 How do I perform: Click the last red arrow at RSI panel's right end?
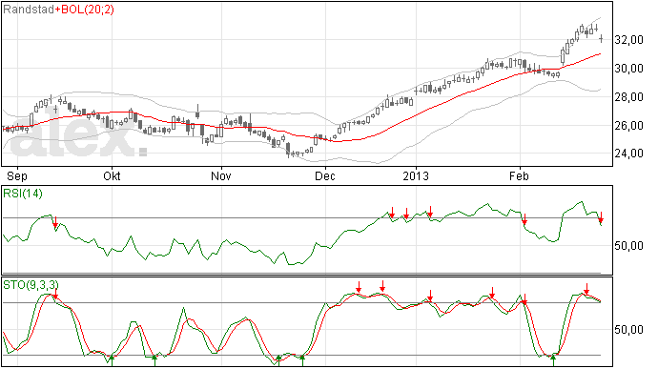[x=601, y=217]
